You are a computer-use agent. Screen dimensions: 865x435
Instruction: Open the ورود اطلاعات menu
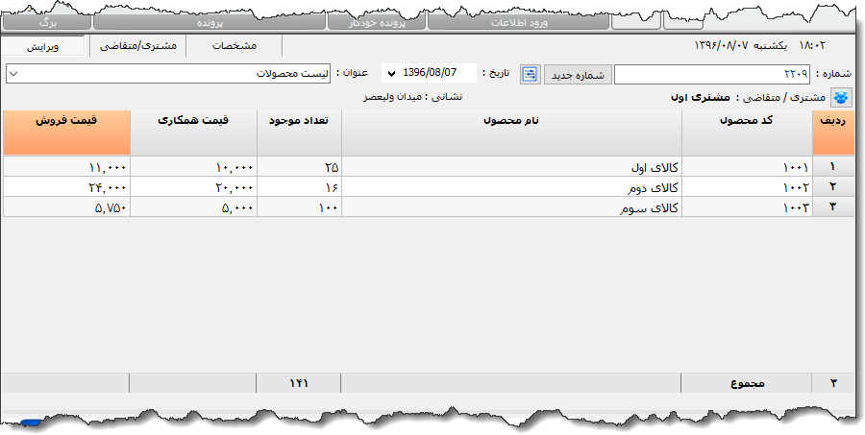click(519, 21)
